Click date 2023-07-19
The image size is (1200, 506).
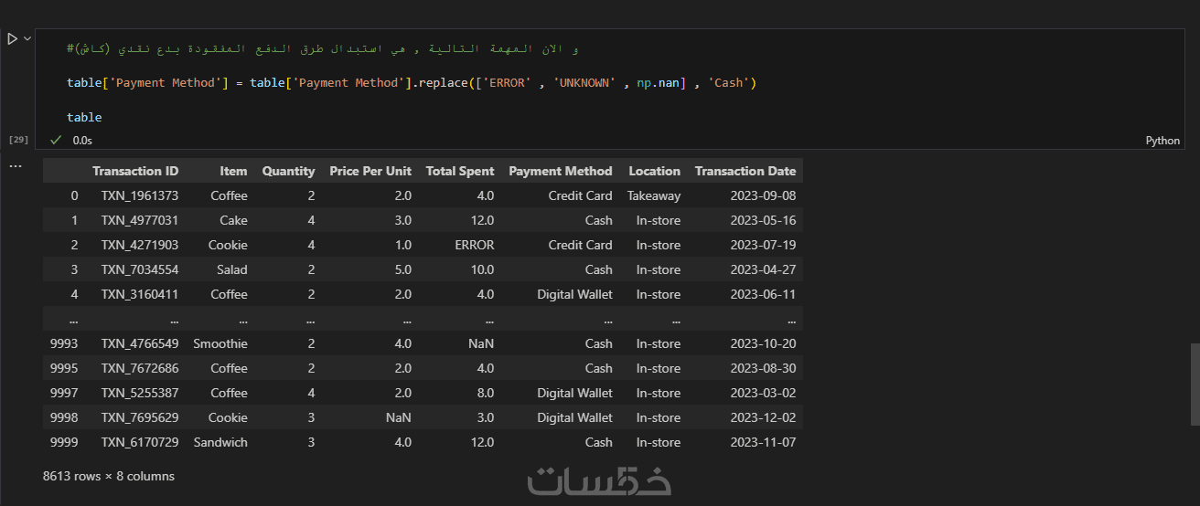click(x=763, y=245)
